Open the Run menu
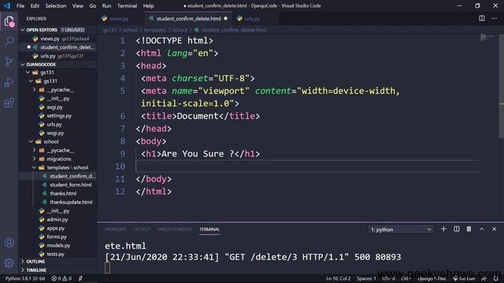The image size is (504, 283). (106, 6)
